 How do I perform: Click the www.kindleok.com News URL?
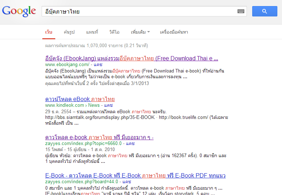[72, 105]
